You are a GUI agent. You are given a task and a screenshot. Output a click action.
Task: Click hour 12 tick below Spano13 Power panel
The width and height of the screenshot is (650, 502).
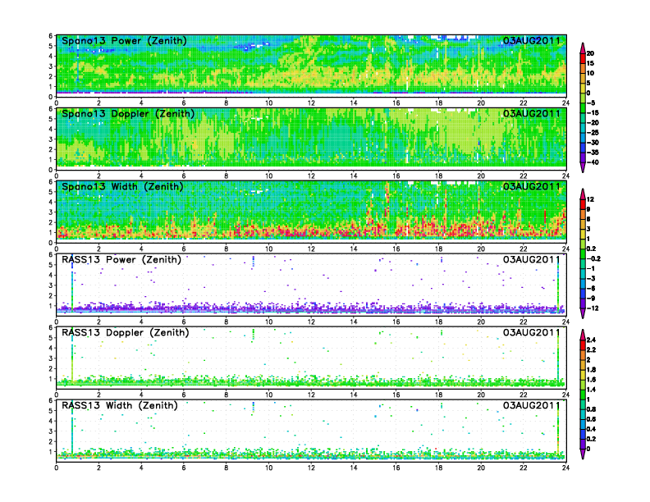tap(311, 103)
